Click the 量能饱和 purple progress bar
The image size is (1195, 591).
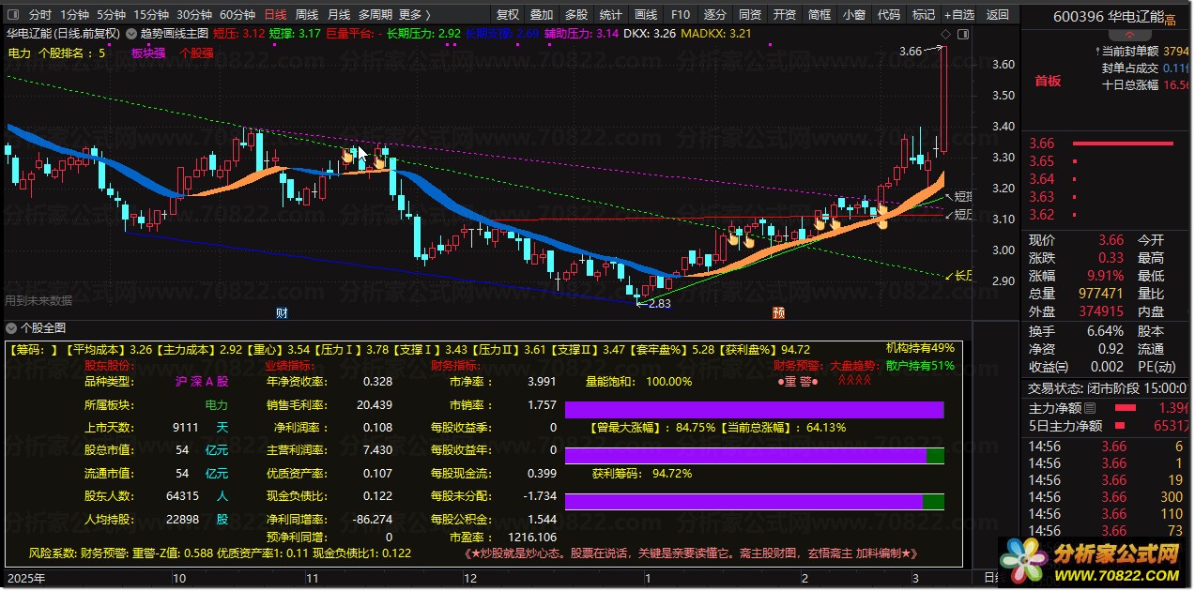coord(754,409)
